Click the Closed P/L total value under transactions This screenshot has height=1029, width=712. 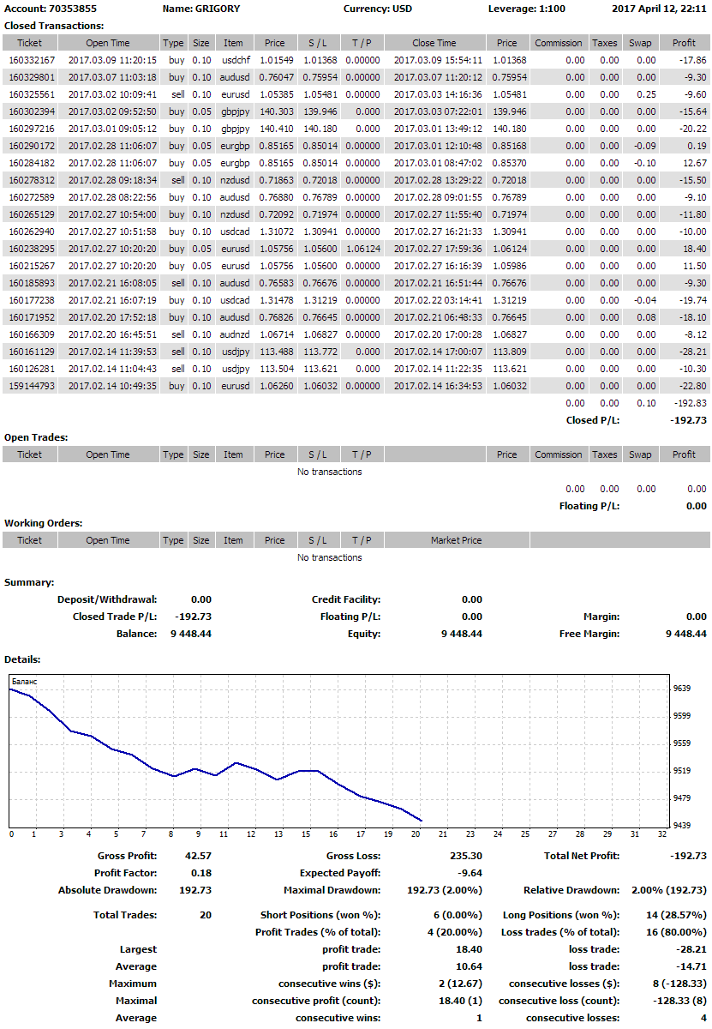coord(689,420)
